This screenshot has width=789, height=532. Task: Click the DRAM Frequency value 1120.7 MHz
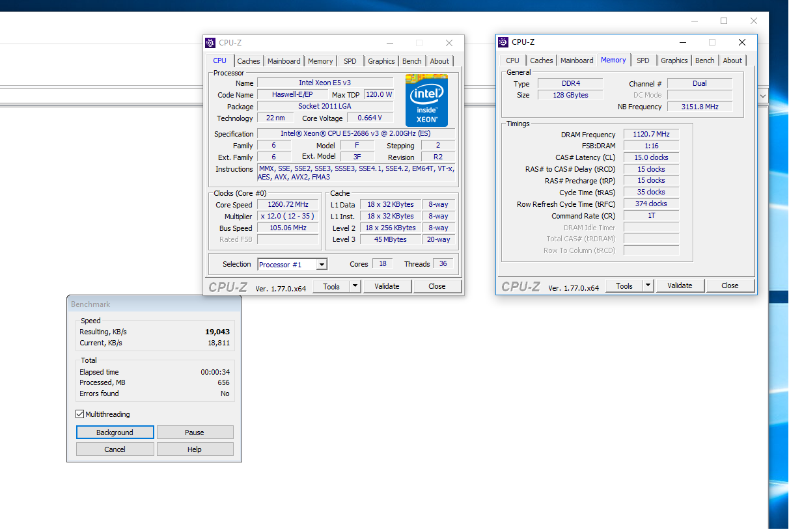pyautogui.click(x=651, y=135)
